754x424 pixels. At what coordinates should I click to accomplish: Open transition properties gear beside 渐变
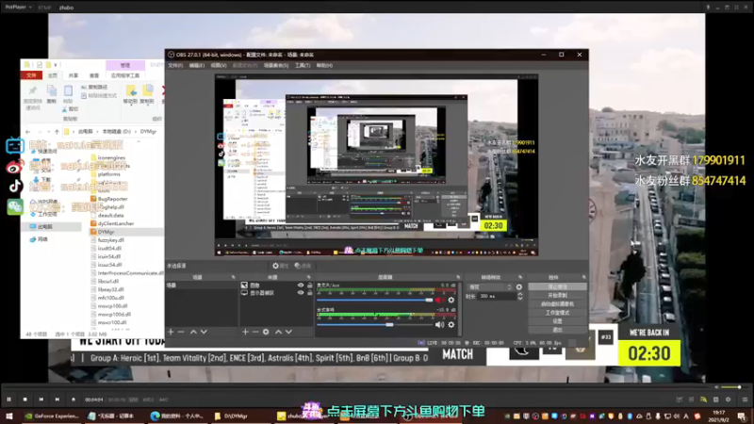coord(519,287)
